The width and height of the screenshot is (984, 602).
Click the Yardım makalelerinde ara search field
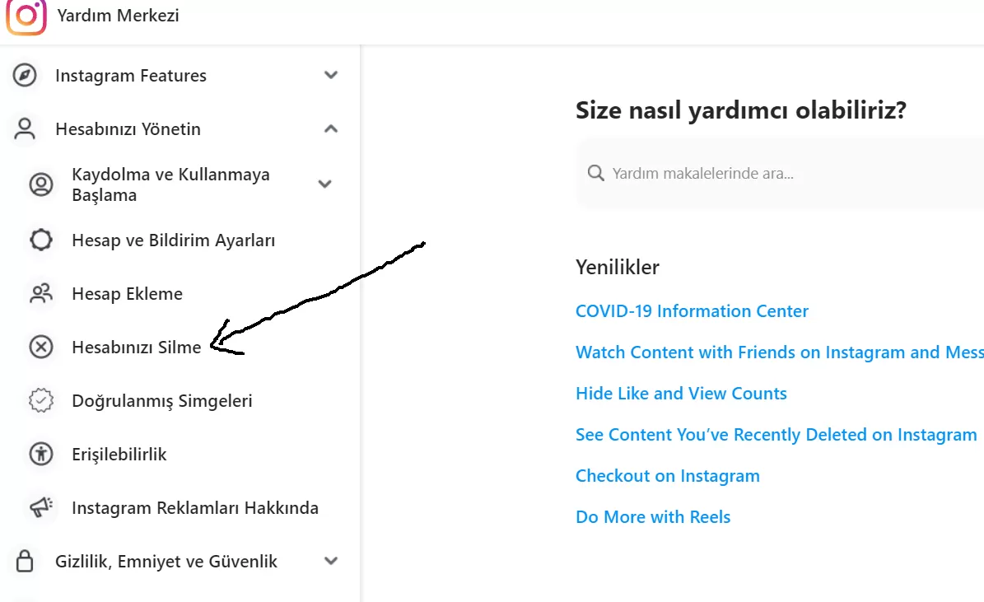[780, 173]
